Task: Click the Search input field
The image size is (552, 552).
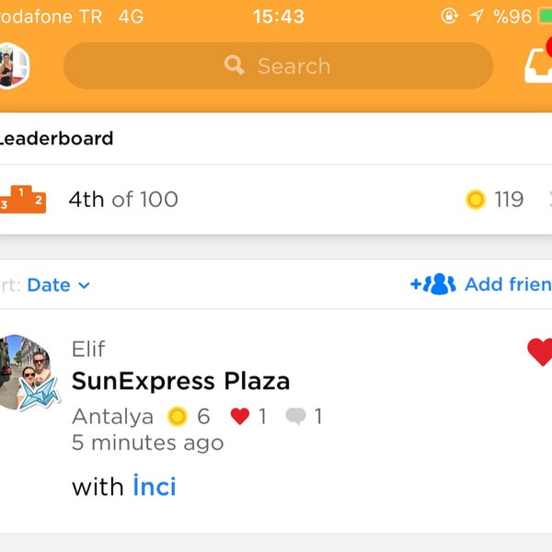Action: [x=278, y=66]
